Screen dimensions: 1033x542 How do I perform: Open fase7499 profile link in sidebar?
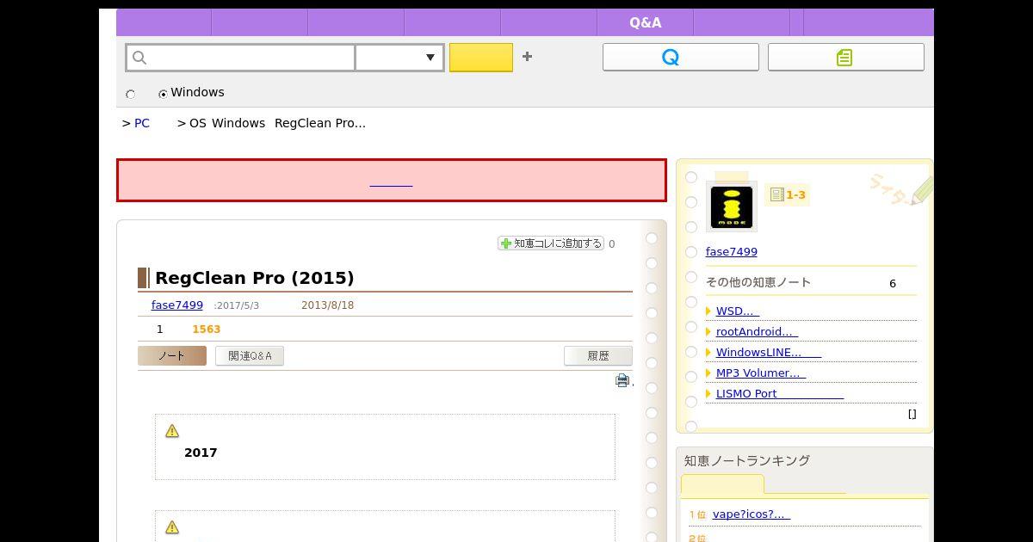click(x=732, y=252)
